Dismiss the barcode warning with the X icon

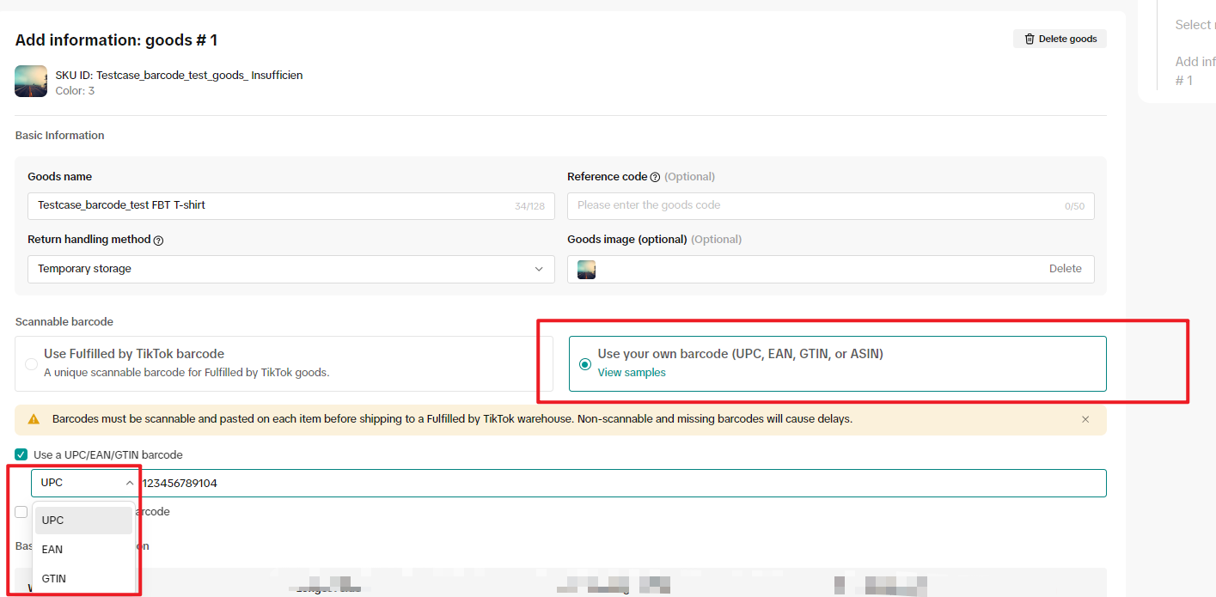(x=1085, y=419)
